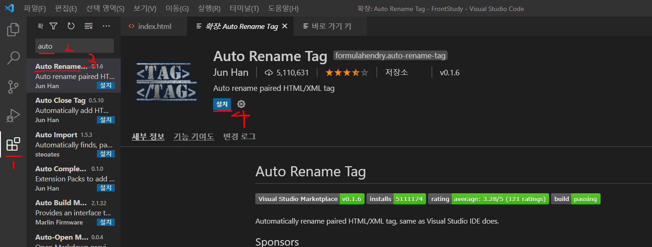The width and height of the screenshot is (652, 247).
Task: Select Auto Close Tag in results list
Action: [x=73, y=110]
